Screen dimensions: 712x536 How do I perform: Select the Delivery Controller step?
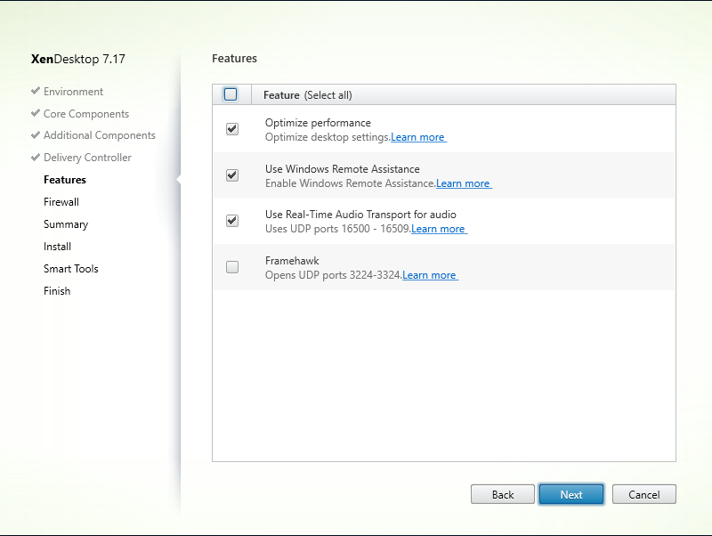[x=87, y=158]
